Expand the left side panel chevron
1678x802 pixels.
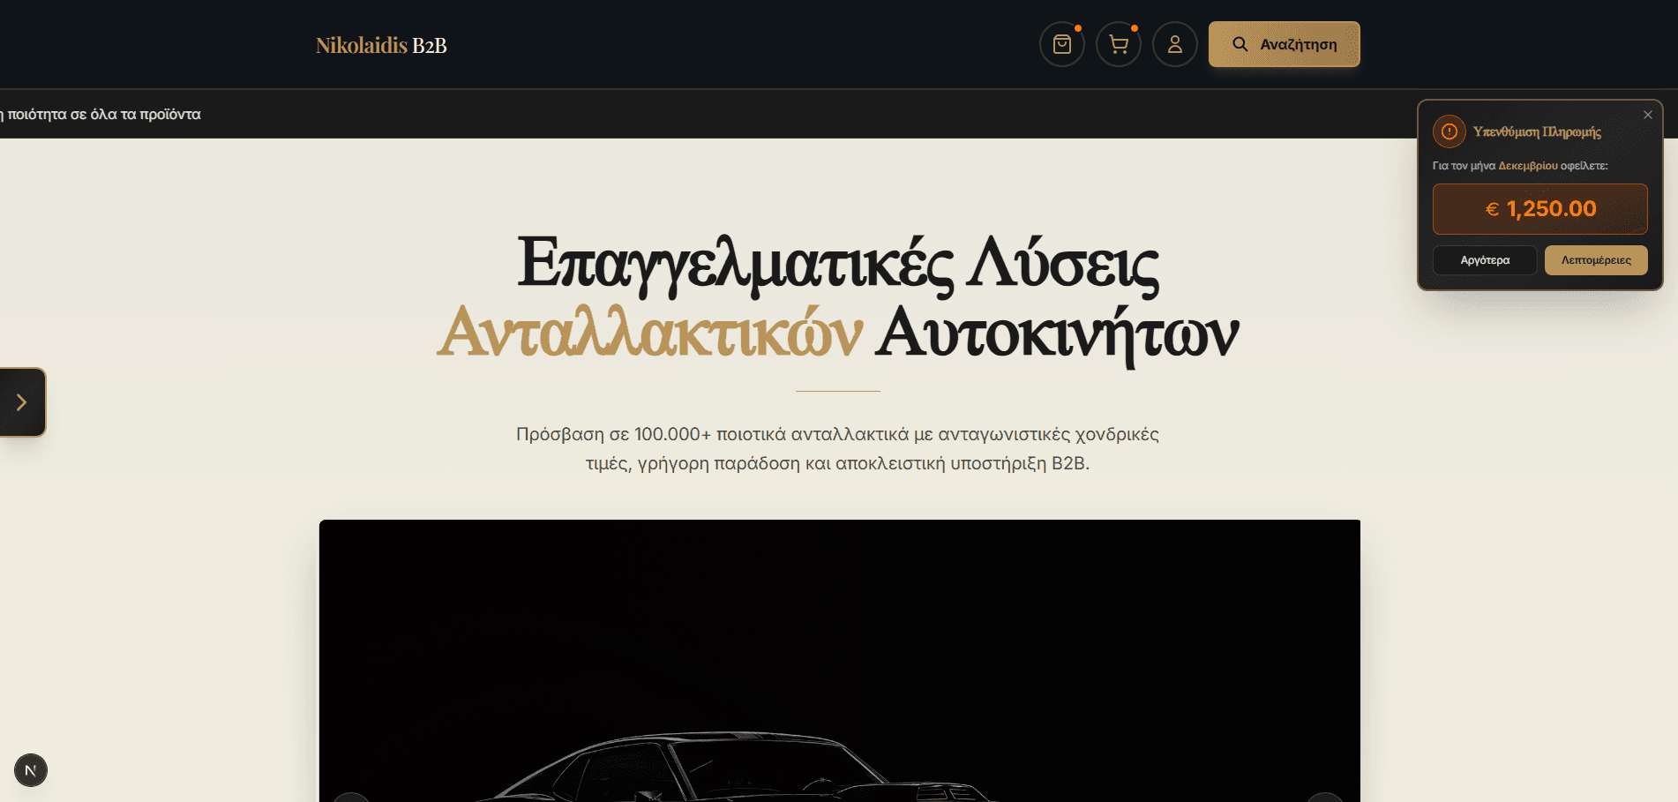(22, 402)
